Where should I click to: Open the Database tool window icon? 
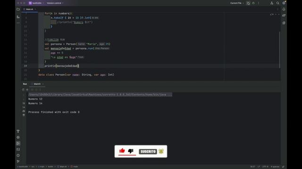[x=284, y=23]
